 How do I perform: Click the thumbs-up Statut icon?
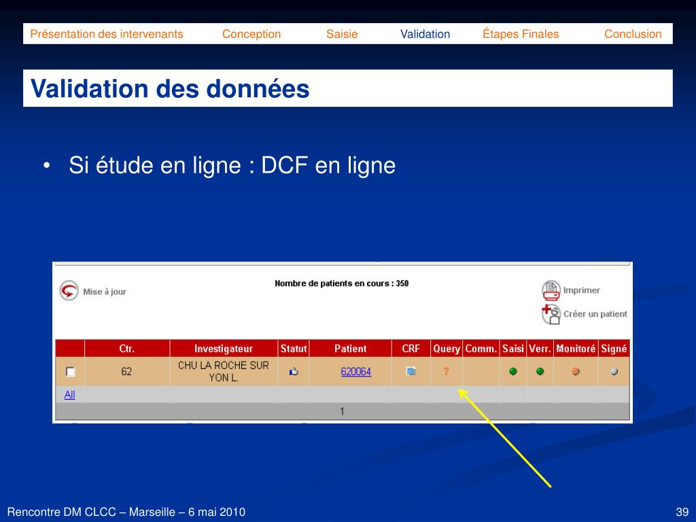click(x=294, y=372)
